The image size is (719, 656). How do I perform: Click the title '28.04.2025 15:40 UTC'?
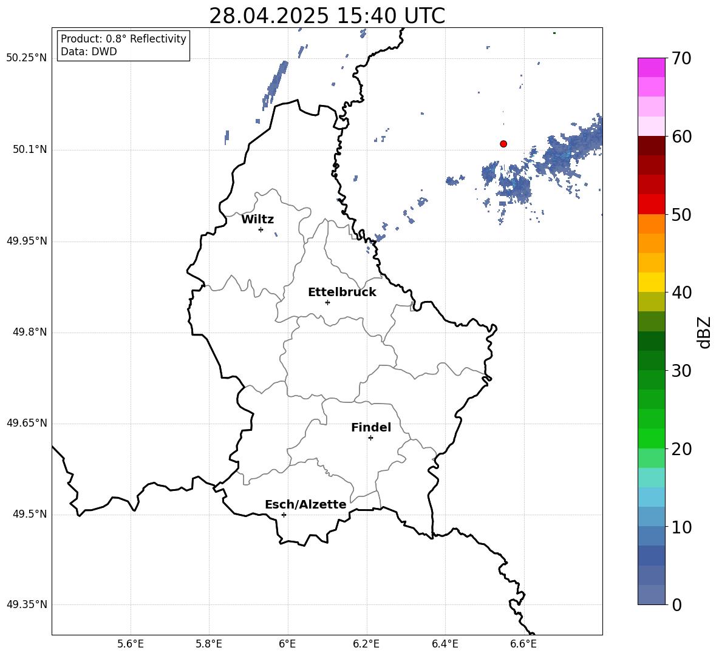click(327, 16)
